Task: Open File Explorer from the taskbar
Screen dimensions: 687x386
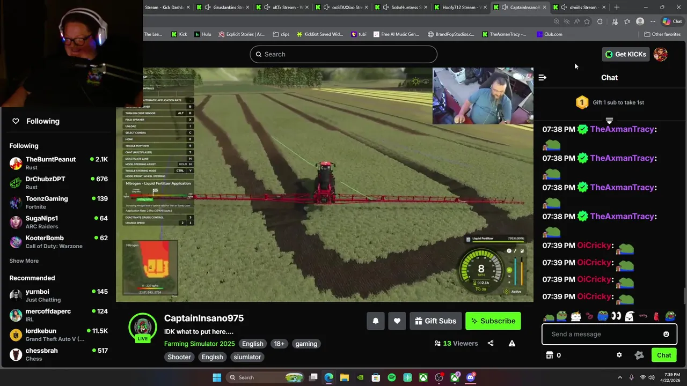Action: point(345,377)
